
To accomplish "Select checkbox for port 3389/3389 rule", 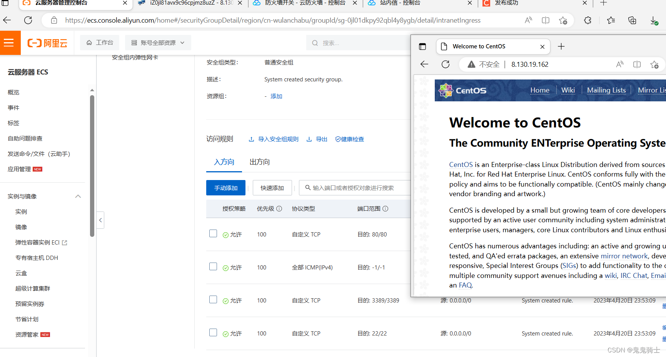I will pyautogui.click(x=213, y=299).
